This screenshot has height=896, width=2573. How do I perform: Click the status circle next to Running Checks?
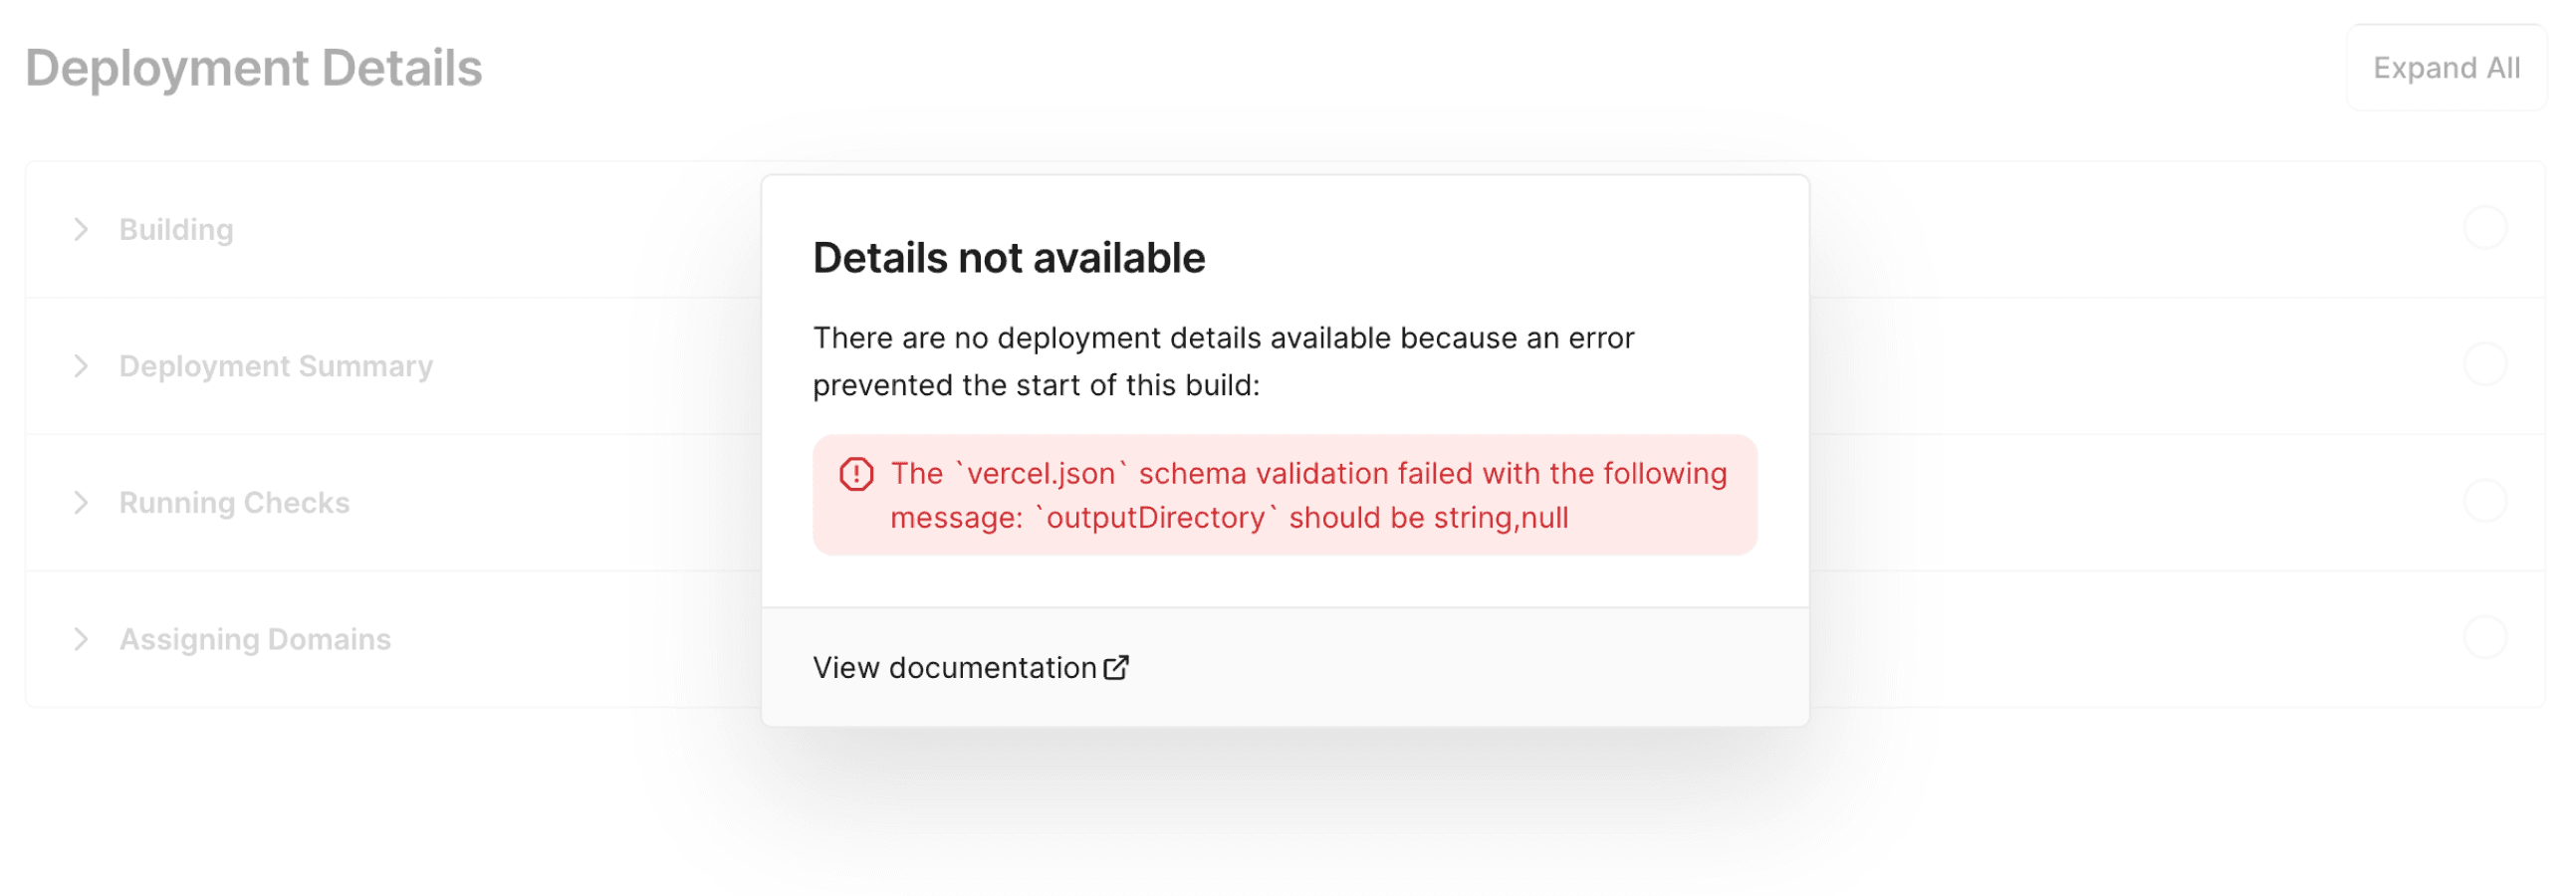coord(2486,503)
